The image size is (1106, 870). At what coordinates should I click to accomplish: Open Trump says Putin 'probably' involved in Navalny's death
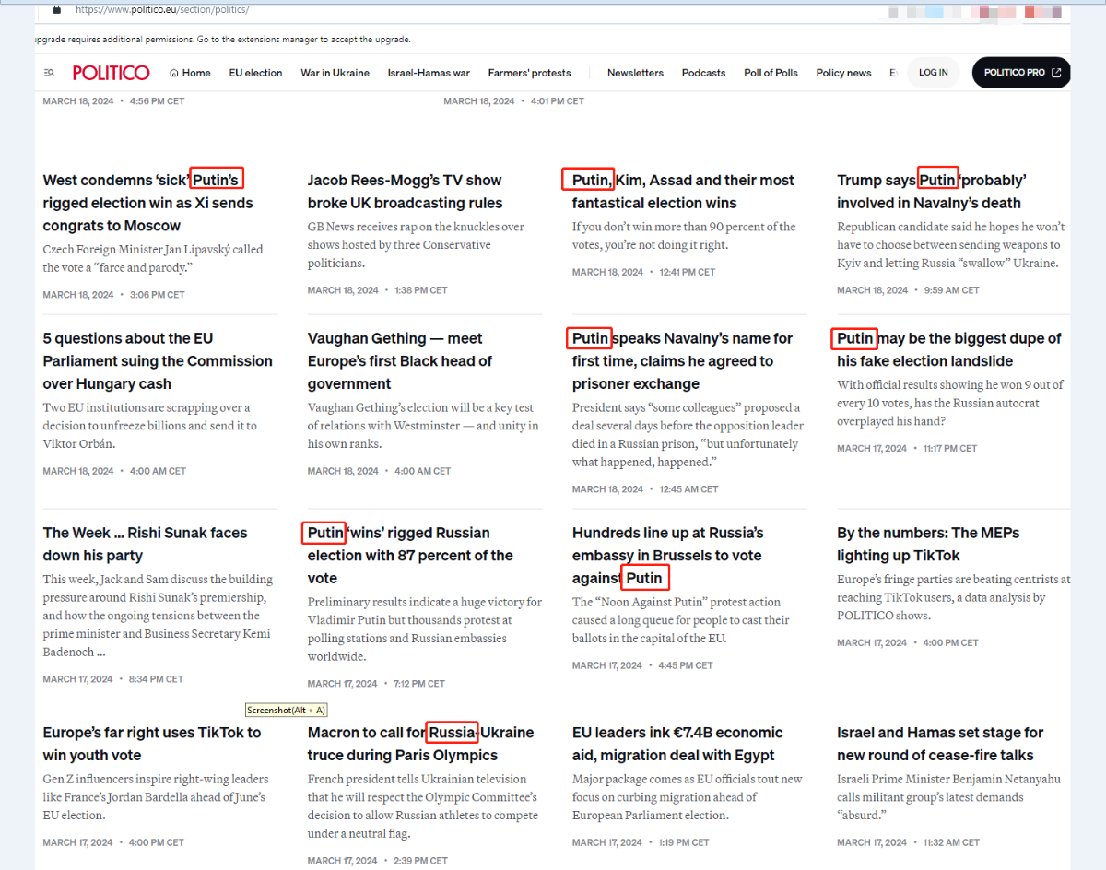pos(932,192)
